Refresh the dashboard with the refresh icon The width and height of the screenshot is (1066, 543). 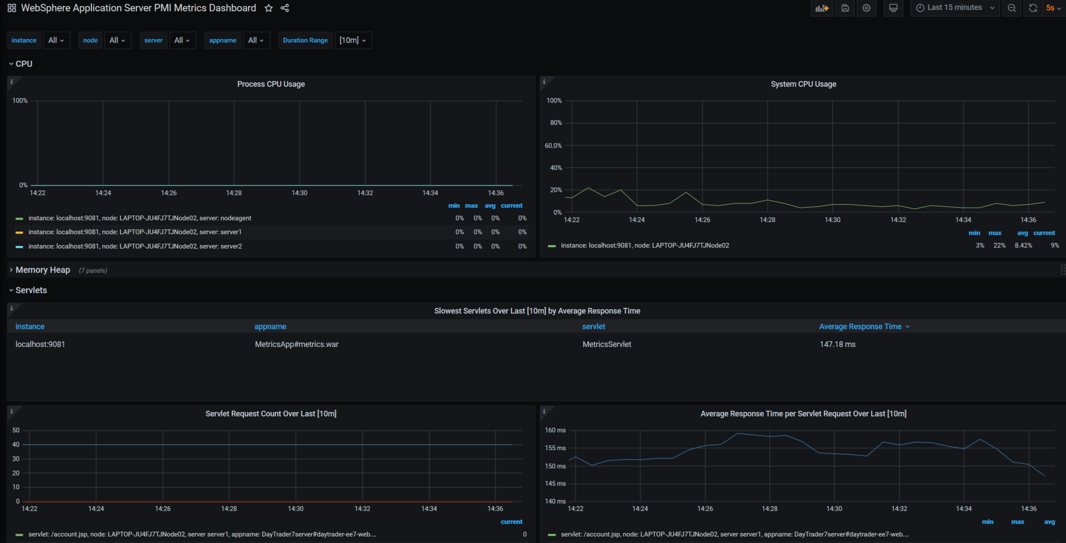coord(1033,8)
